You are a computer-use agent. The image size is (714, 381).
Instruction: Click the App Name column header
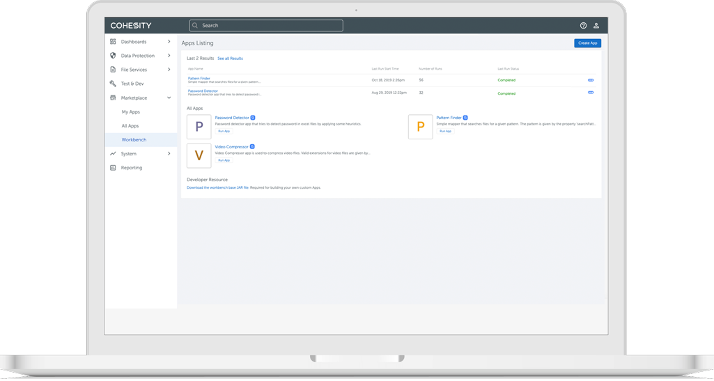coord(196,69)
